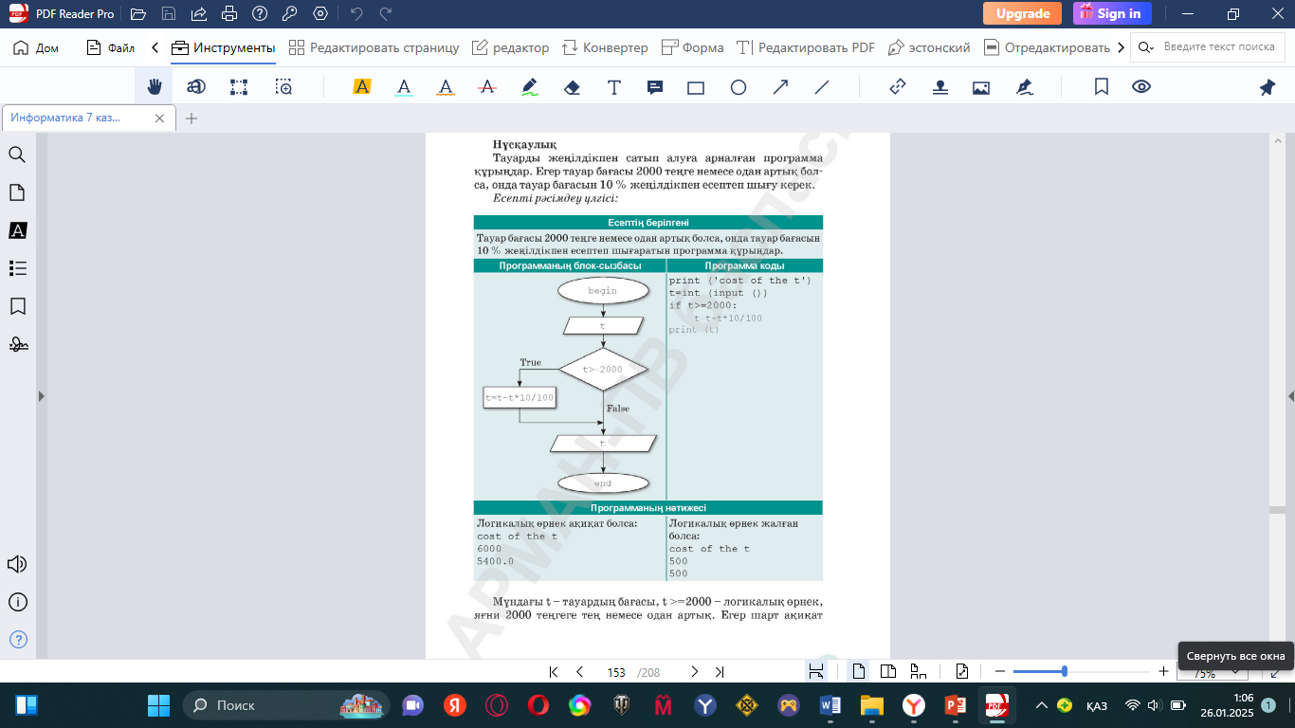This screenshot has width=1295, height=728.
Task: Open the page thumbnails panel in sidebar
Action: 17,192
